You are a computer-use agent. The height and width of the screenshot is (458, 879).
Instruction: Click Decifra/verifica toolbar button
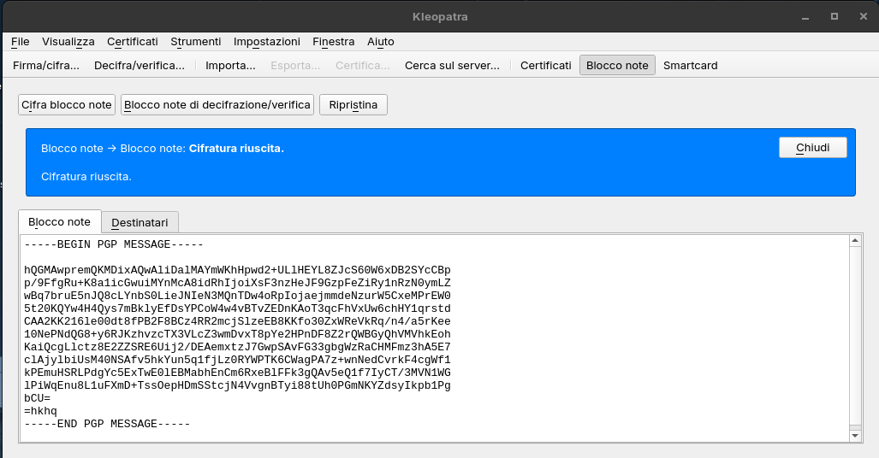coord(140,65)
